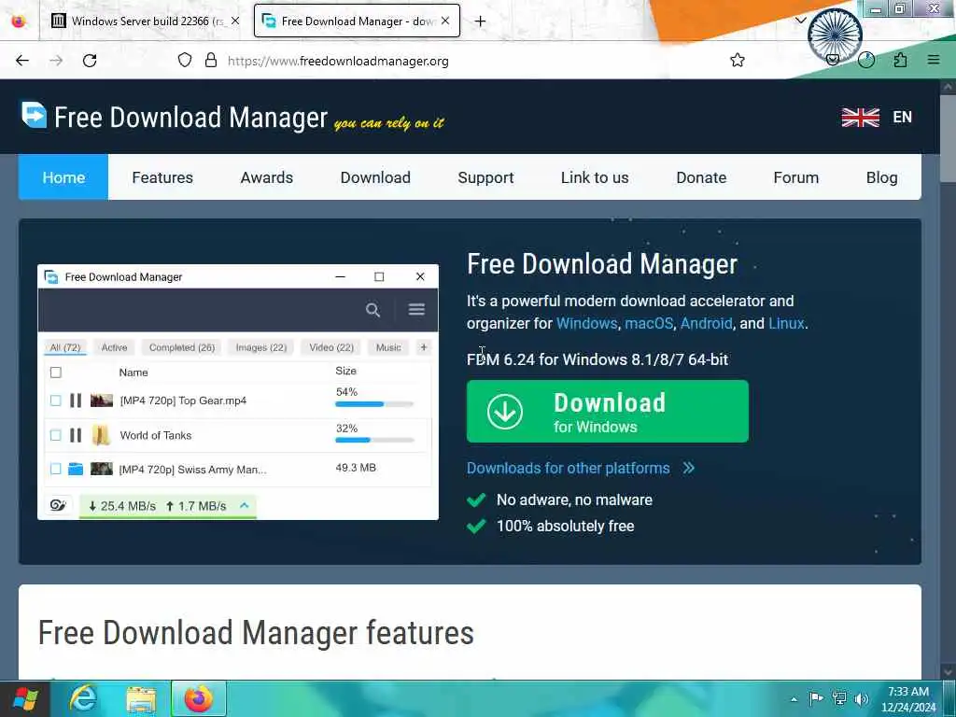Click the pause icon for World of Tanks
Image resolution: width=956 pixels, height=717 pixels.
(x=76, y=435)
